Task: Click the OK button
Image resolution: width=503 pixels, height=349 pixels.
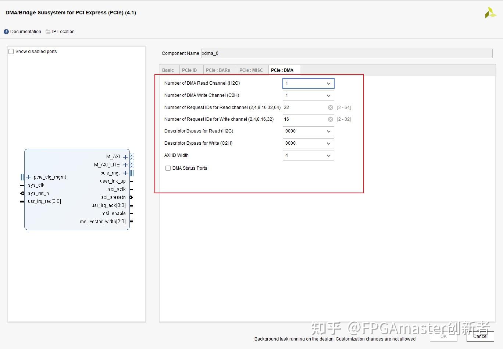Action: tap(443, 336)
